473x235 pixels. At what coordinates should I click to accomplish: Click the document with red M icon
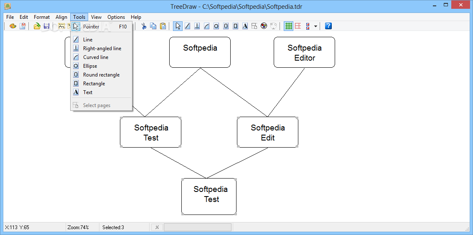tap(23, 26)
